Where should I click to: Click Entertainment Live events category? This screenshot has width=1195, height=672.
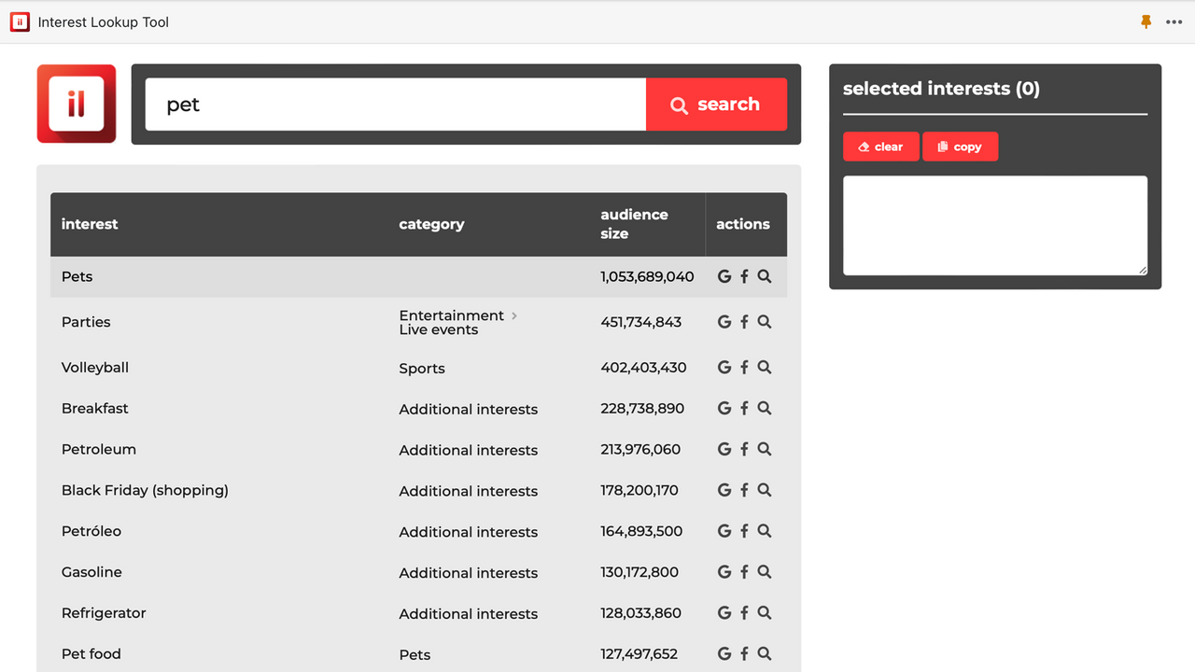457,322
